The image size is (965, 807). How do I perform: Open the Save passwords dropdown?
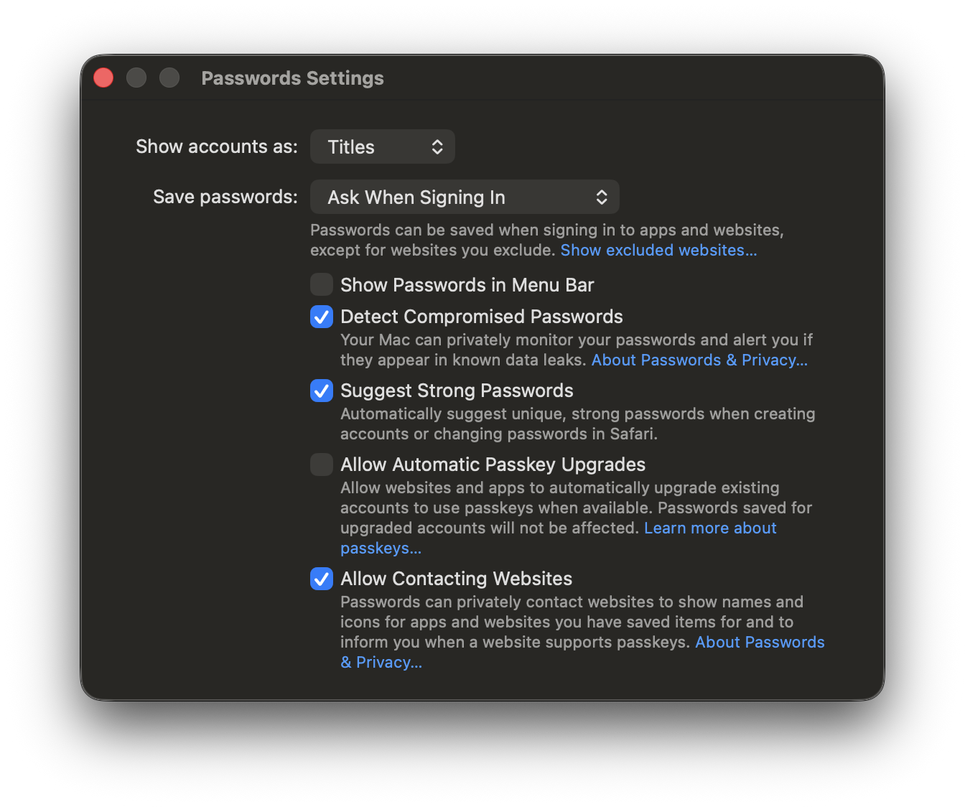[464, 197]
